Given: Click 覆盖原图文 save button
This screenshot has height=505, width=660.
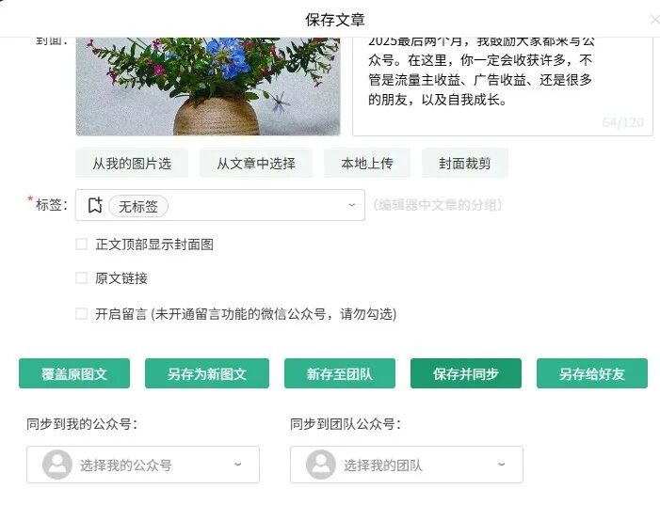Looking at the screenshot, I should 74,373.
